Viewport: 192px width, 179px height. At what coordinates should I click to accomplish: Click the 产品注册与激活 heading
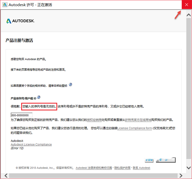19,40
